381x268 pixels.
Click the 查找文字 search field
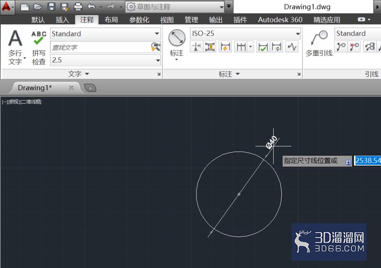101,47
